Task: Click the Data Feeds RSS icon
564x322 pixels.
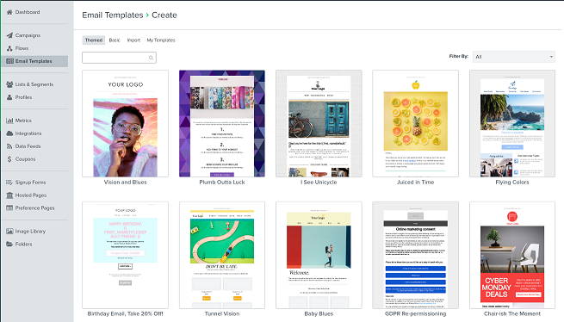Action: click(9, 146)
